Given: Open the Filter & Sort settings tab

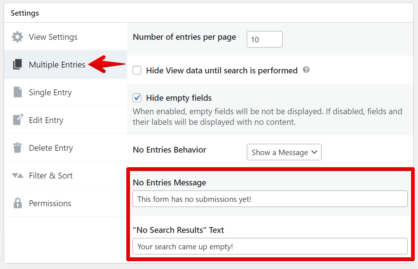Looking at the screenshot, I should 51,176.
